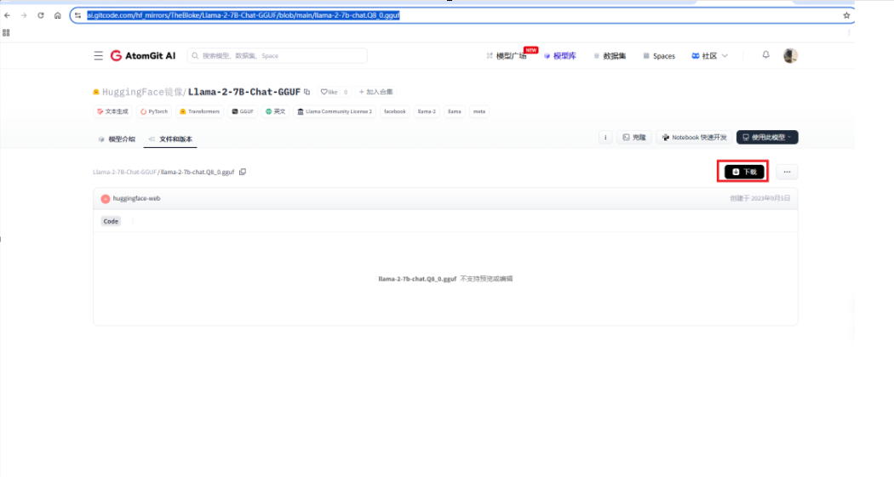The image size is (894, 477).
Task: Click the llama-2-7b-chat.Q8_0.gguf no-preview message
Action: pyautogui.click(x=445, y=279)
